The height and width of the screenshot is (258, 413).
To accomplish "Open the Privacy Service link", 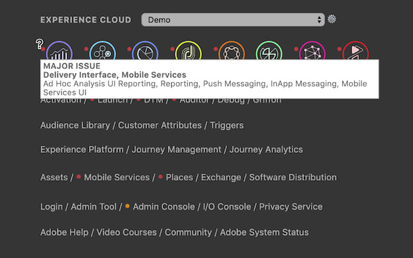I will [291, 206].
